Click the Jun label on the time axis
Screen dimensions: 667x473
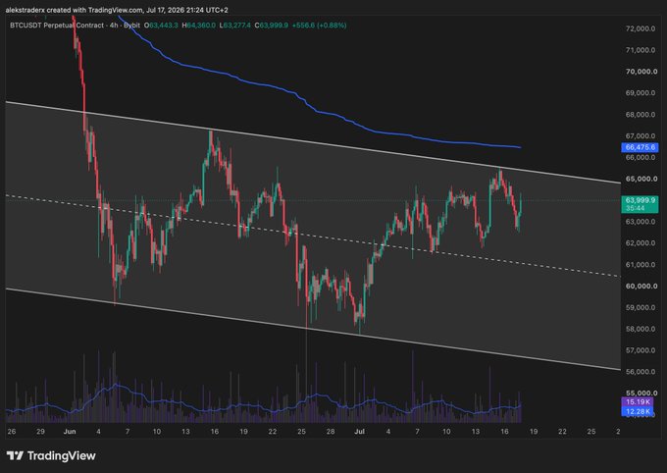point(70,432)
